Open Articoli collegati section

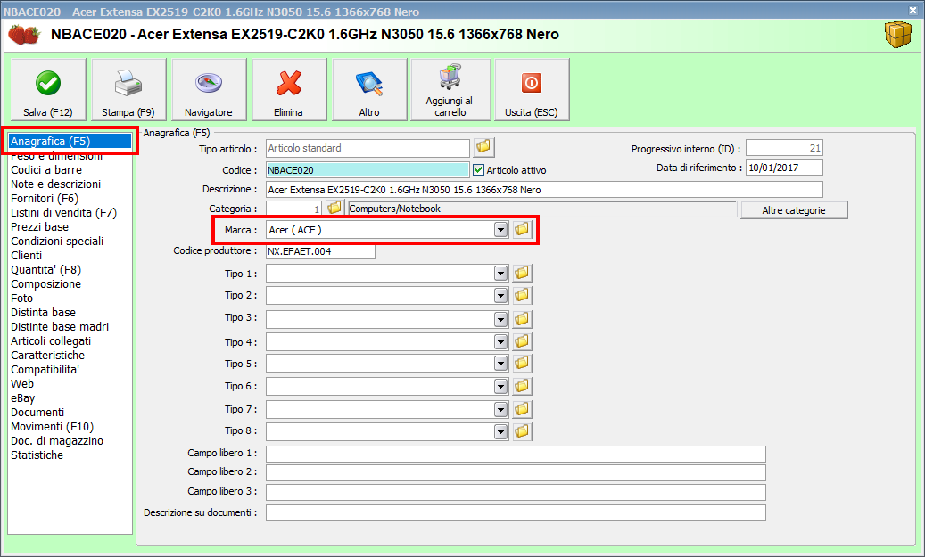pos(51,340)
